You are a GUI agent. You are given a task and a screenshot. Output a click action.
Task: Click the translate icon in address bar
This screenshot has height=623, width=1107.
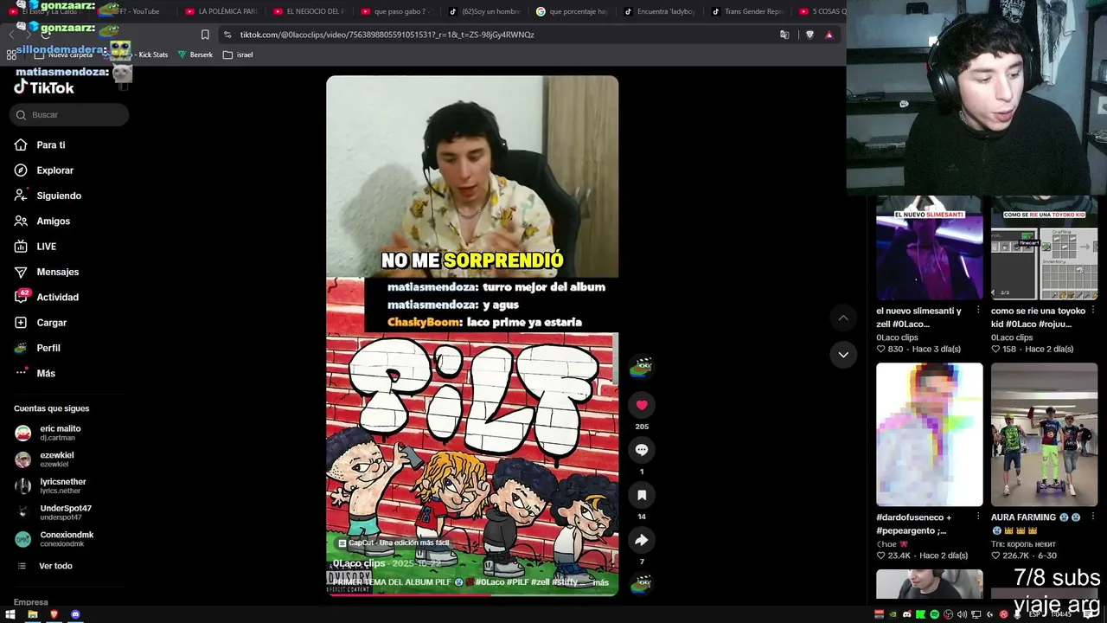[784, 35]
